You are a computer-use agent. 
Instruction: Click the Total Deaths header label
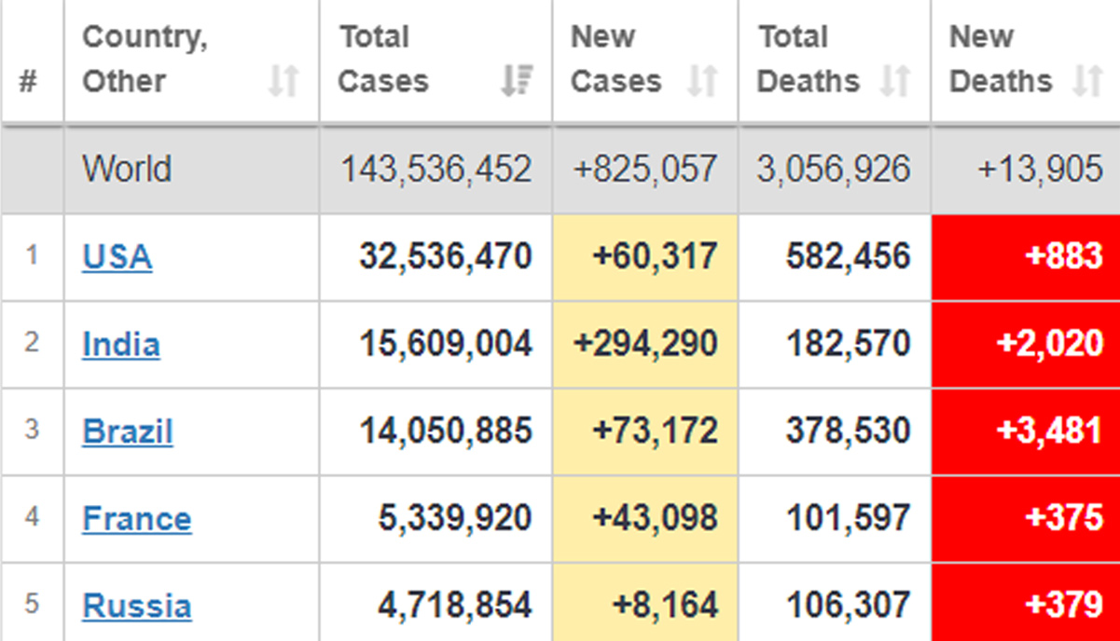point(808,59)
